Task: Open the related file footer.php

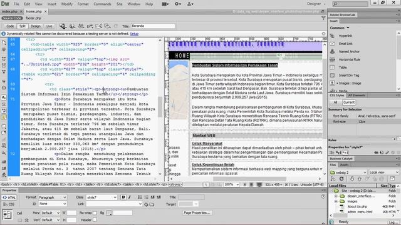Action: point(33,18)
